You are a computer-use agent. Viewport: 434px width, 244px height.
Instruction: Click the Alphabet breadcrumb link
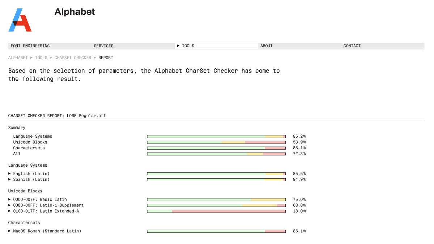pos(18,58)
